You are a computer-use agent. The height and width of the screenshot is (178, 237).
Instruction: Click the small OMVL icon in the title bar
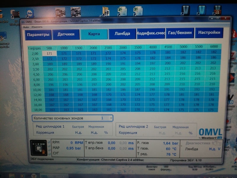pos(23,22)
